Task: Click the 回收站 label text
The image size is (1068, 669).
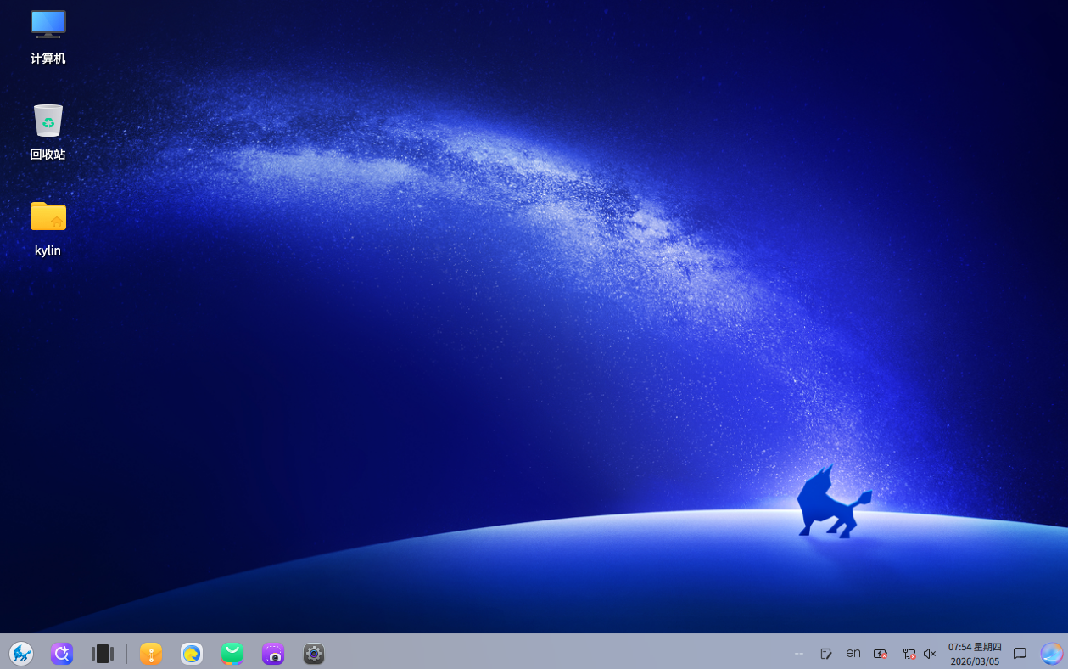Action: 48,155
